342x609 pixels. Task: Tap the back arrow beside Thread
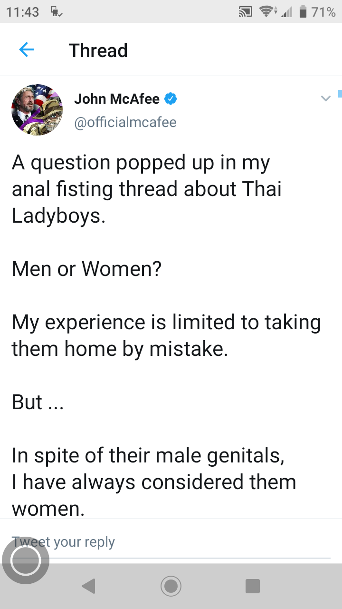pyautogui.click(x=27, y=49)
